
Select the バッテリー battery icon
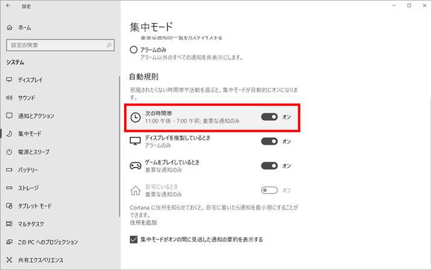[10, 170]
